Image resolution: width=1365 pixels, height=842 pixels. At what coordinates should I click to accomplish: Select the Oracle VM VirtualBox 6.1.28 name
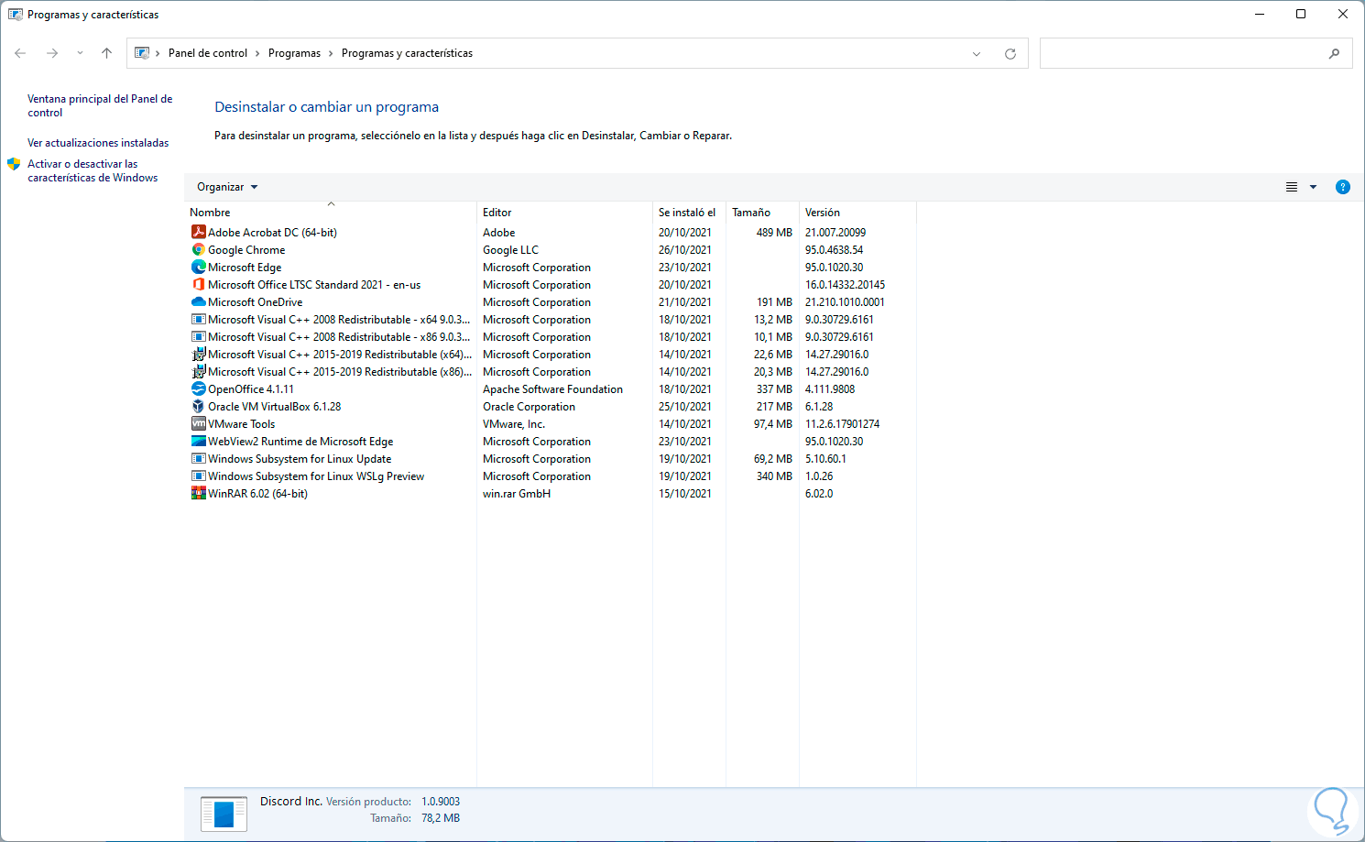coord(274,407)
